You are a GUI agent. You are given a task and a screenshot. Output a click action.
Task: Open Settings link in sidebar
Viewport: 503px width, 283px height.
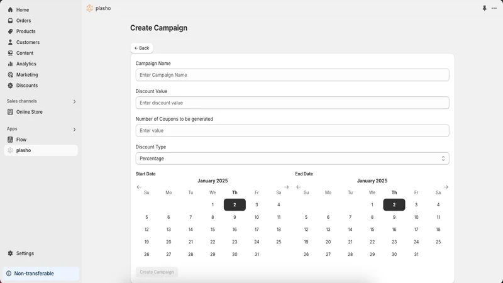coord(25,253)
